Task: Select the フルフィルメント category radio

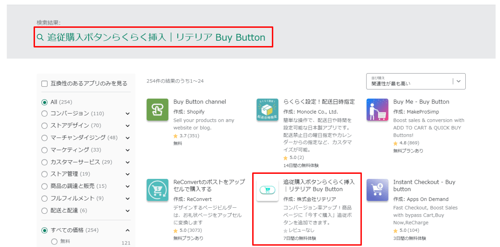Action: pyautogui.click(x=44, y=198)
